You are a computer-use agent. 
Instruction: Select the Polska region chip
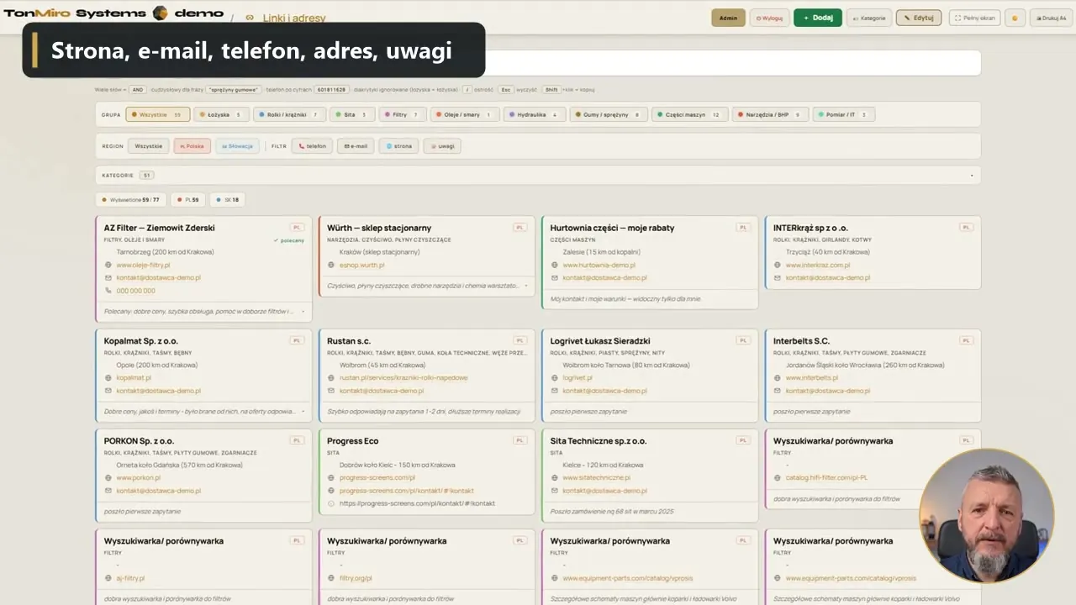(193, 146)
